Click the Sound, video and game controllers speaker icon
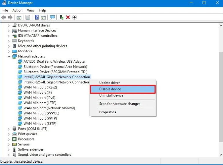The image size is (223, 165). click(14, 155)
